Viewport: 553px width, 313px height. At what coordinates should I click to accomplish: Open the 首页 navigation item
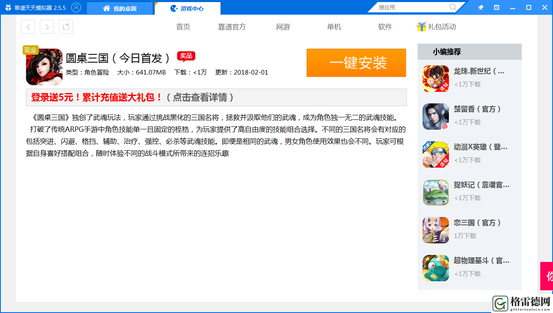pyautogui.click(x=183, y=27)
